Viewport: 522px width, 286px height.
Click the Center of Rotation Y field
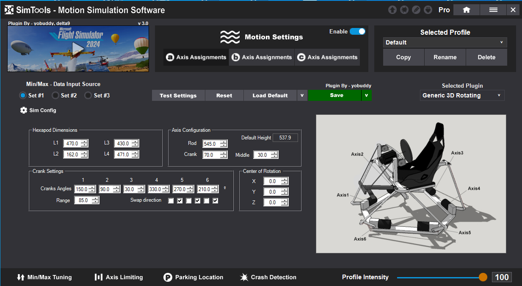click(276, 192)
